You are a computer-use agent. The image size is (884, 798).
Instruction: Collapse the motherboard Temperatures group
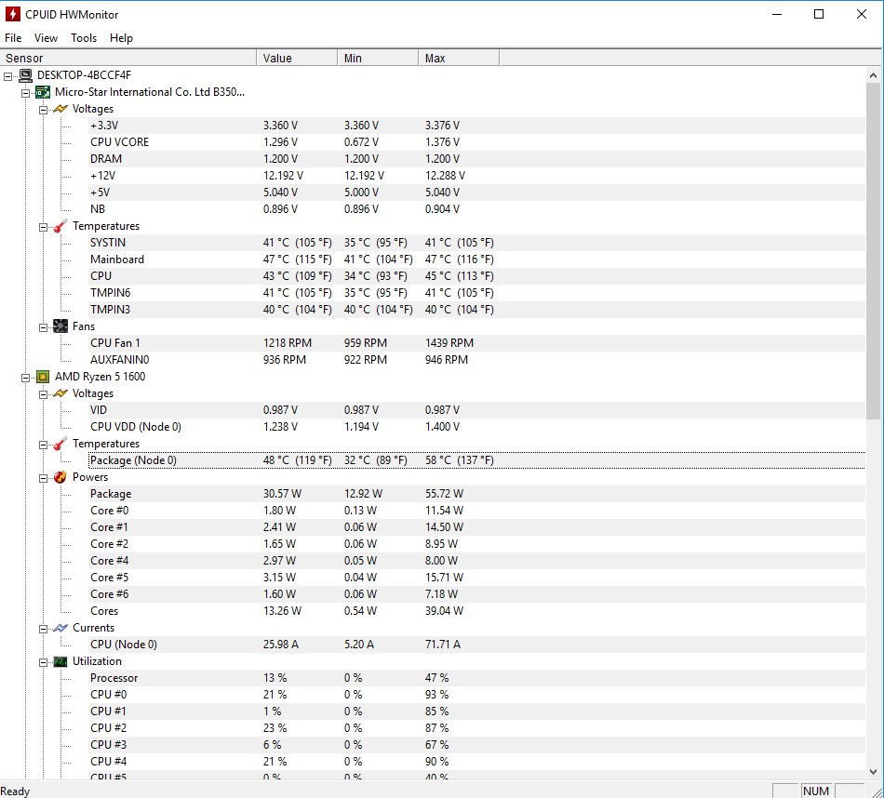[x=43, y=227]
